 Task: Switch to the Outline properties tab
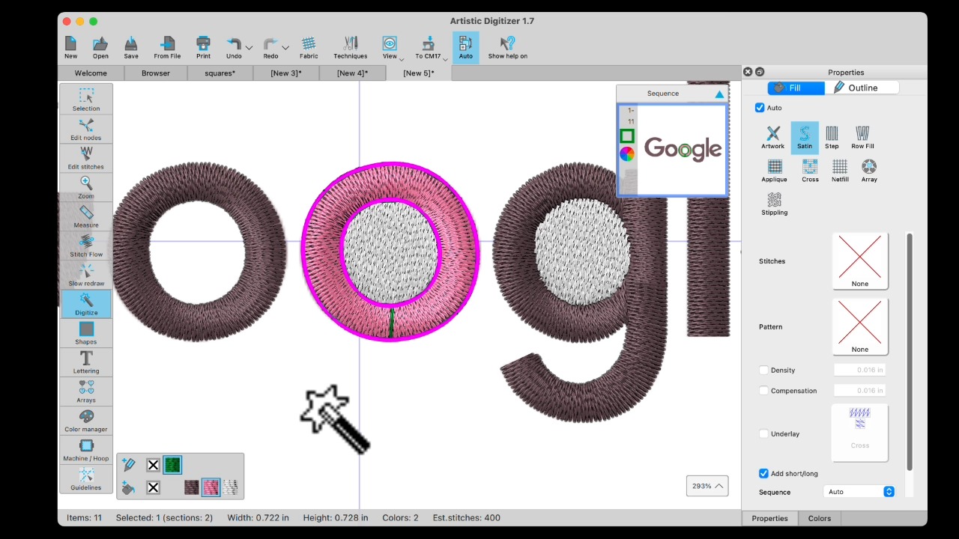pos(862,88)
